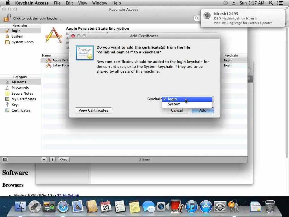
Task: Open FaceTime from the Dock
Action: pos(163,206)
